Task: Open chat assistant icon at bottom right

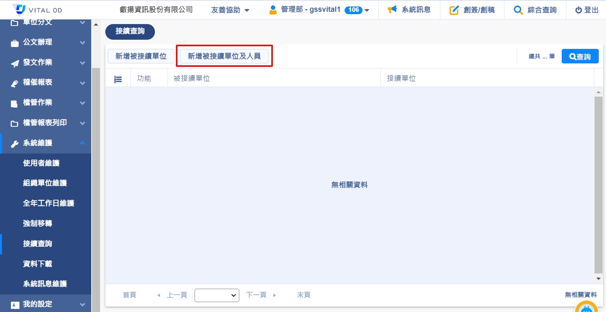Action: (586, 309)
